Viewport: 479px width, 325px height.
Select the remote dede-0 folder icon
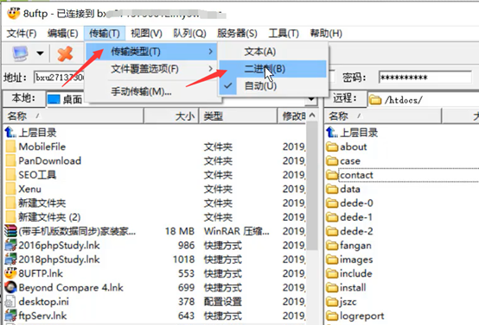point(332,203)
